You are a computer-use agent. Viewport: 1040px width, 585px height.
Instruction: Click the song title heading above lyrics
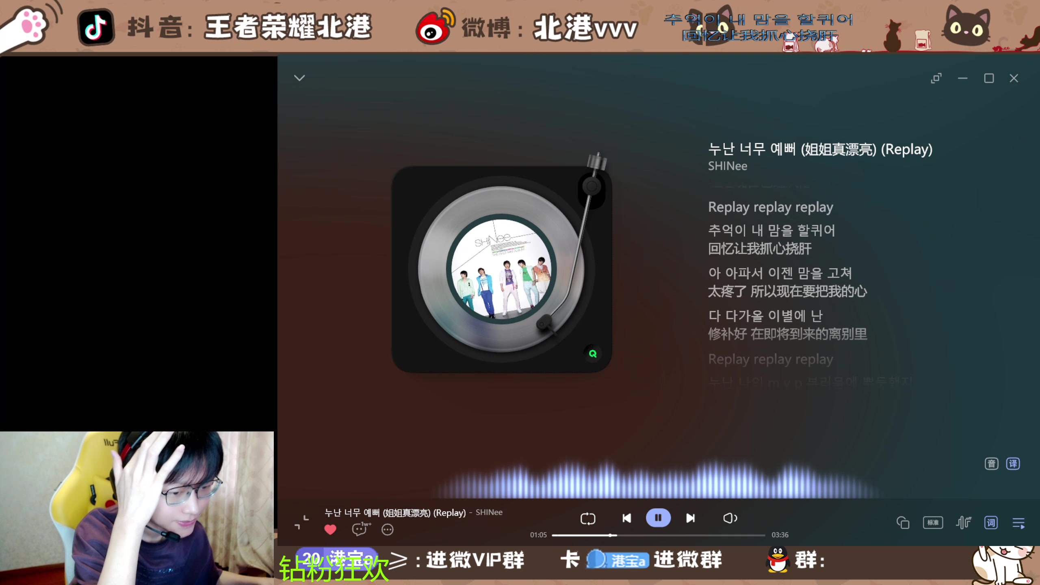pos(820,149)
